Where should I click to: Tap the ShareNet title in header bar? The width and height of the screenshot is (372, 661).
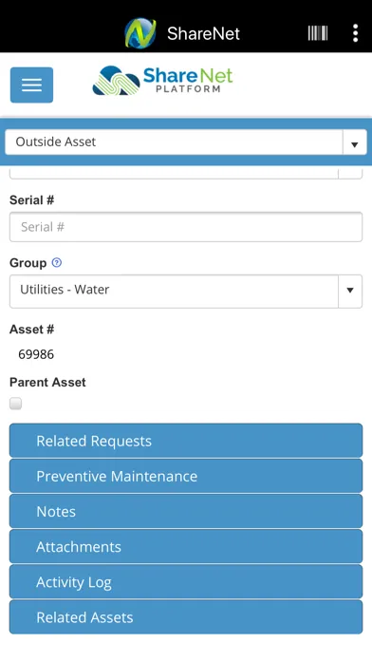click(x=203, y=33)
